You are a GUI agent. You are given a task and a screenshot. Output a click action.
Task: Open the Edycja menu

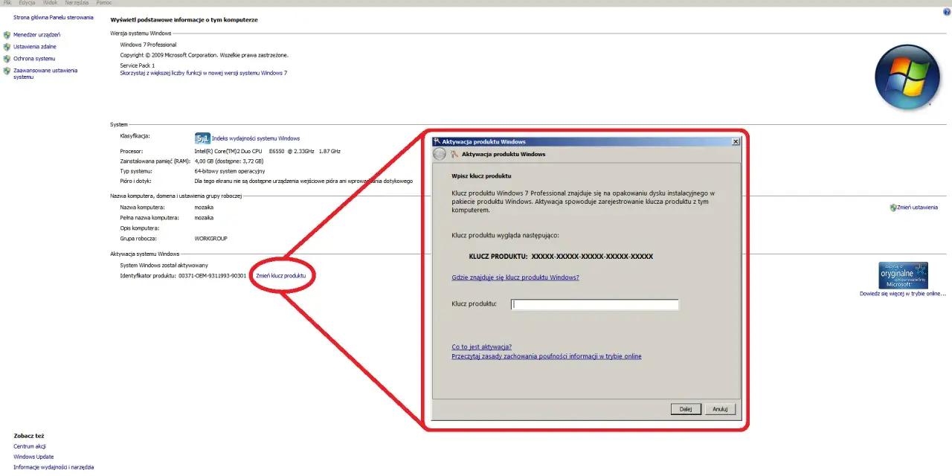[x=27, y=3]
